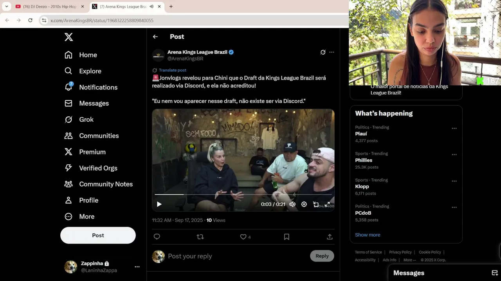Toggle video picture-in-picture

click(316, 204)
